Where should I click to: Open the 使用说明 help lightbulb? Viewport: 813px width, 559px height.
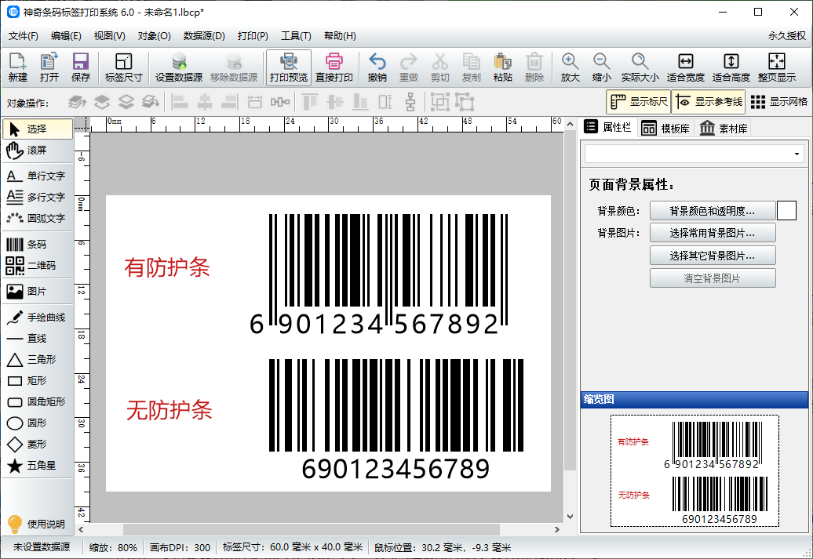point(36,525)
